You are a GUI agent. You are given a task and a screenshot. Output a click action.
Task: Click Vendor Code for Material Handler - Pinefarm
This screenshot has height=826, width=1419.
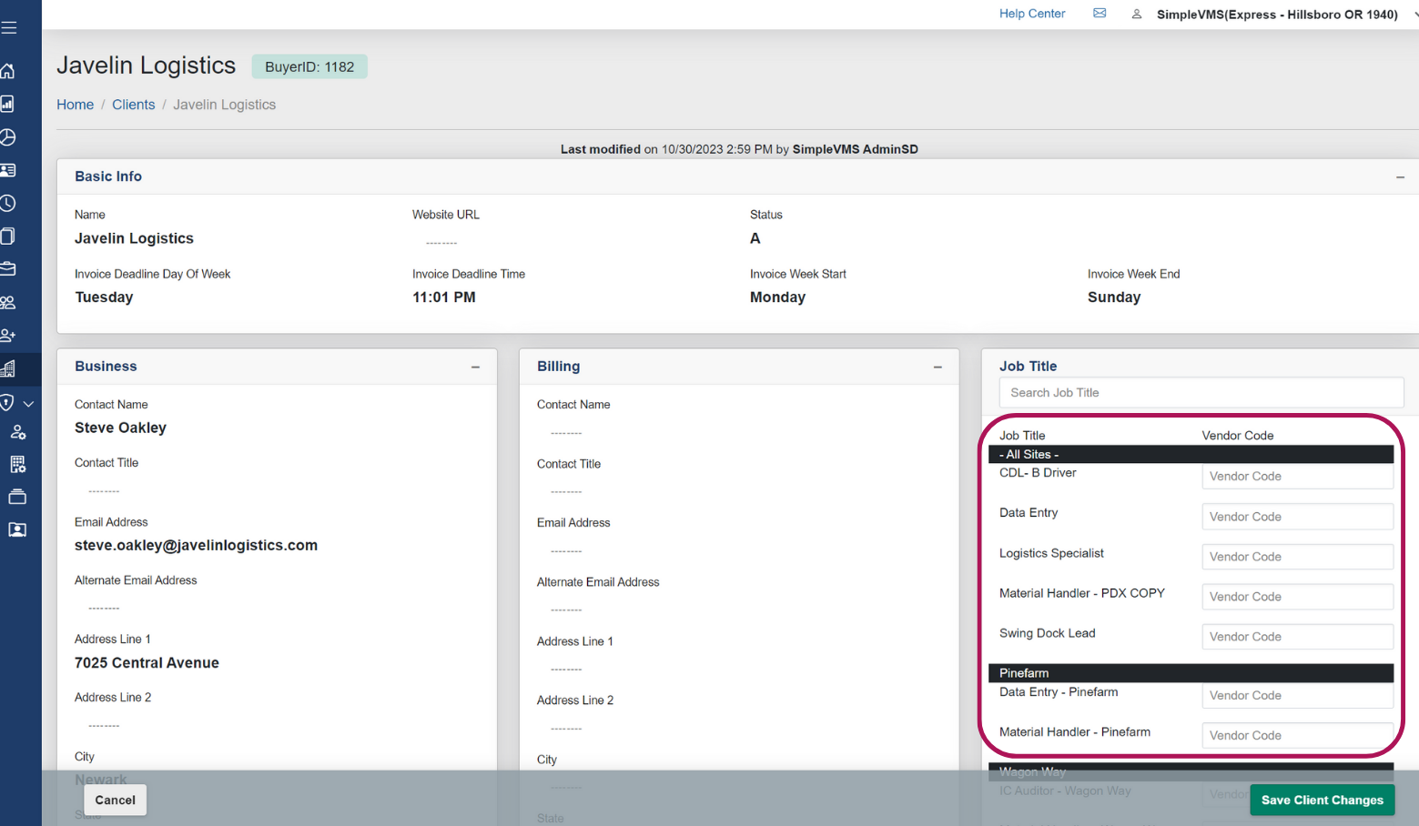[x=1297, y=735]
